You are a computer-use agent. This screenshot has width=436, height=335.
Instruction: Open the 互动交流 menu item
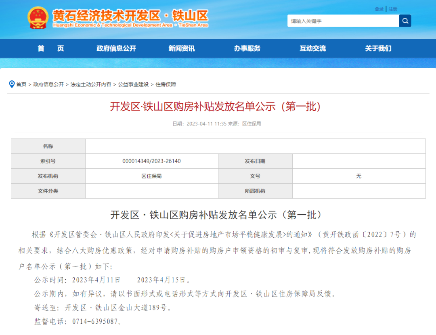pos(312,48)
